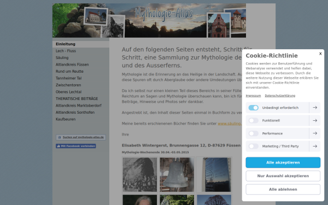Open Tannheimer Tal menu item
Image resolution: width=328 pixels, height=205 pixels.
coord(69,78)
